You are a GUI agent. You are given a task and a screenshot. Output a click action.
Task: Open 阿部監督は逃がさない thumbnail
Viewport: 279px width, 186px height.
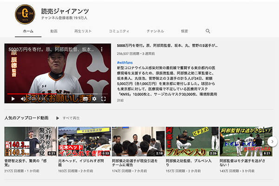click(x=246, y=141)
